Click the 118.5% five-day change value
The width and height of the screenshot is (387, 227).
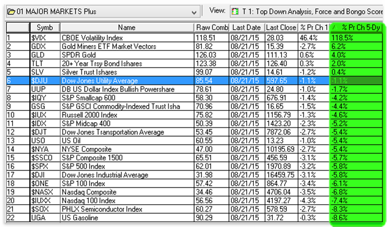356,38
